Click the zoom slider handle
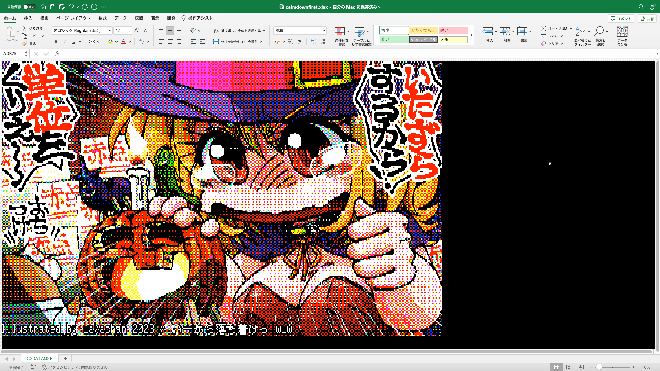660x371 pixels. point(599,367)
